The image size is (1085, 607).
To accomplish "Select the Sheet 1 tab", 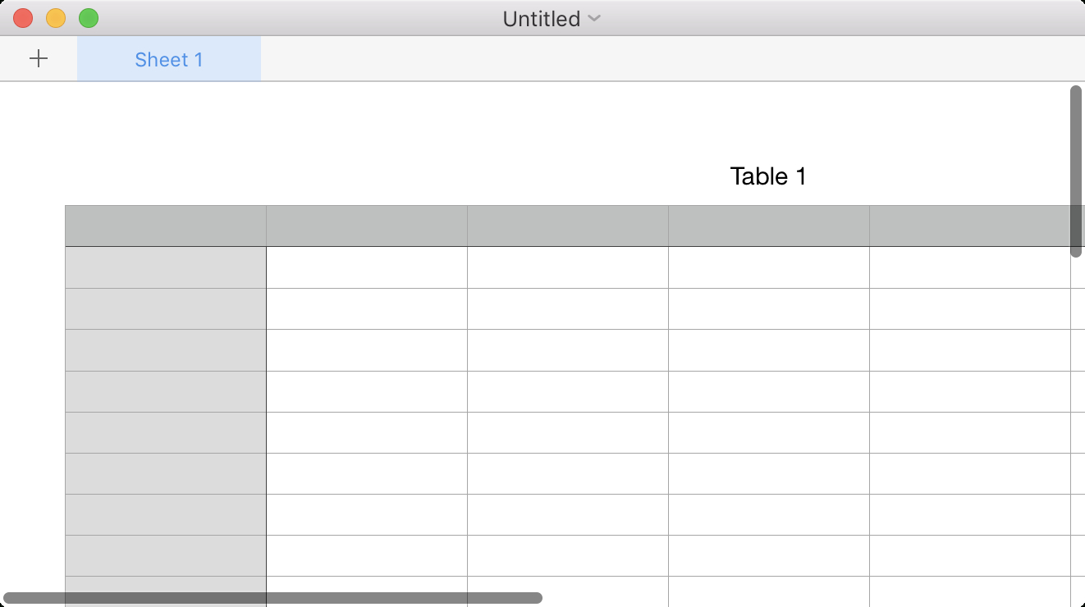I will (x=169, y=59).
